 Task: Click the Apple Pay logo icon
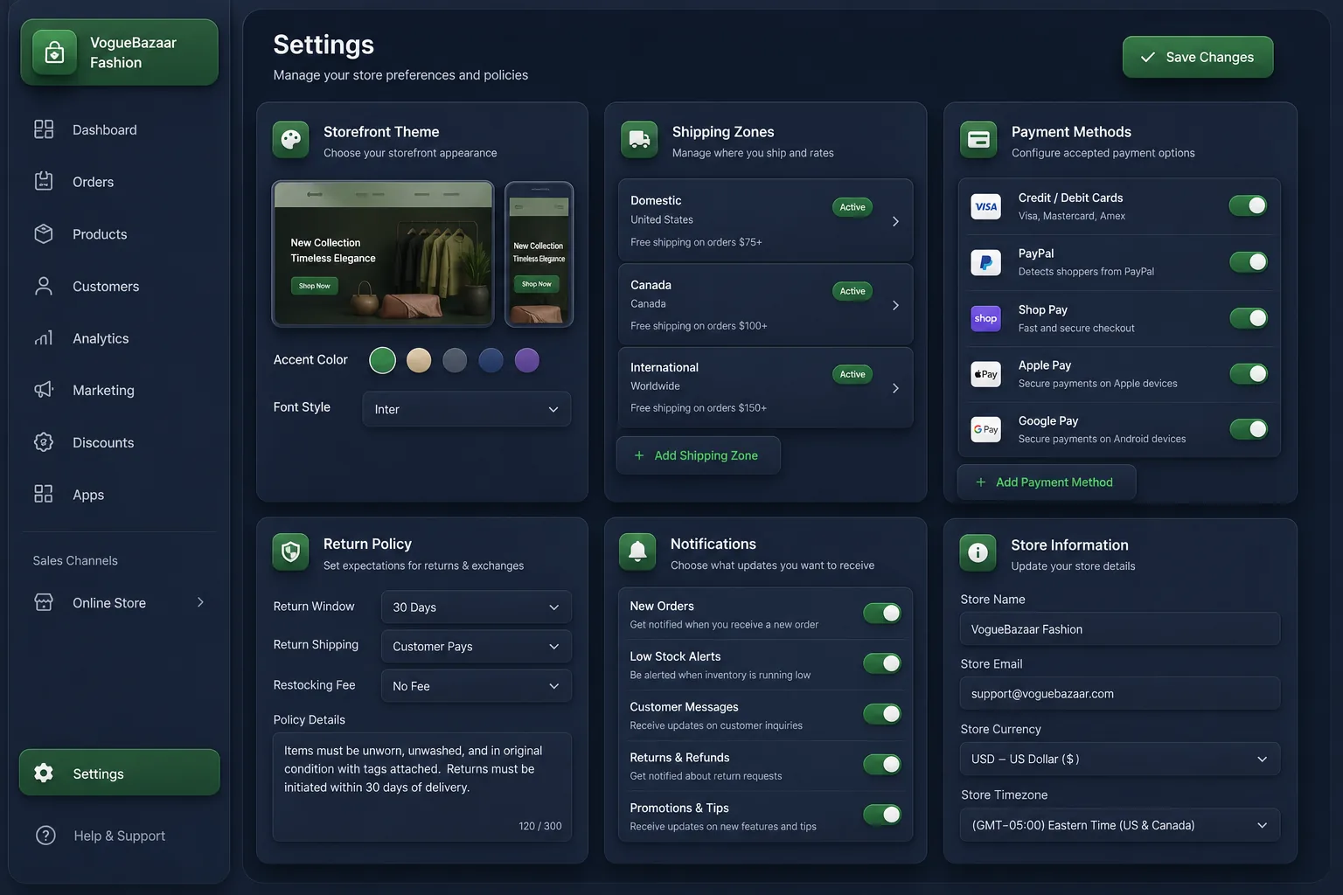click(x=986, y=374)
